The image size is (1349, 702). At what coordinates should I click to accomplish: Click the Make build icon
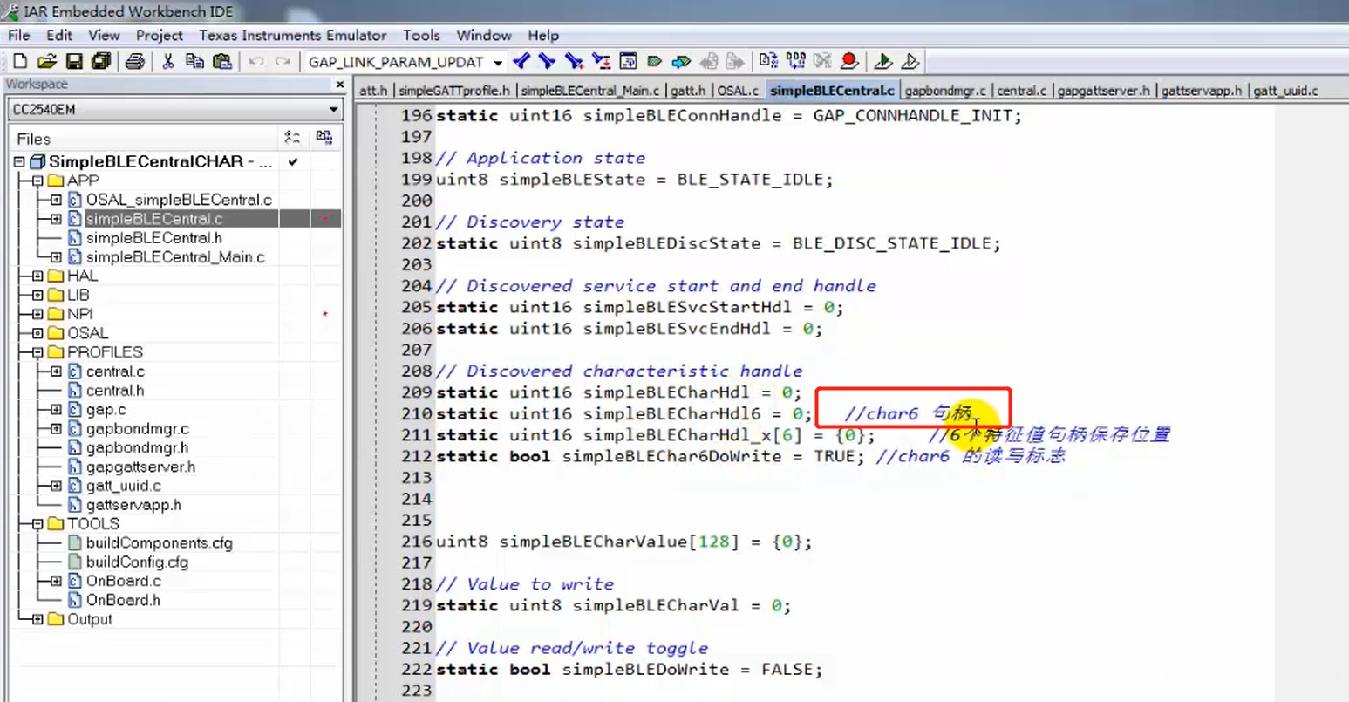pyautogui.click(x=795, y=61)
